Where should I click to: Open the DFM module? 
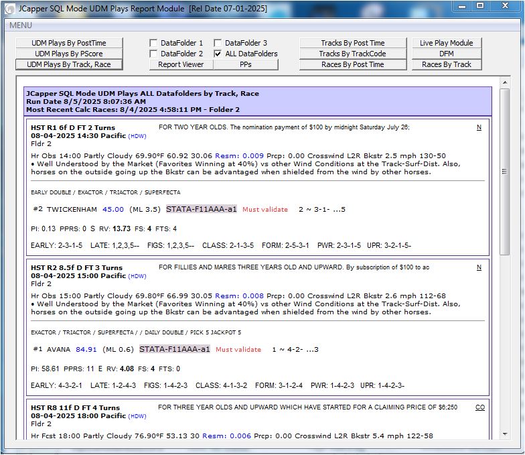click(447, 54)
